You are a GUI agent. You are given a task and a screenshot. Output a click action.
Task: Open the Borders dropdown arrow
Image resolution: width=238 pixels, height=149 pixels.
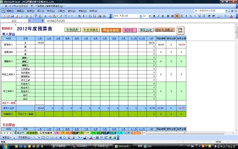[222, 16]
